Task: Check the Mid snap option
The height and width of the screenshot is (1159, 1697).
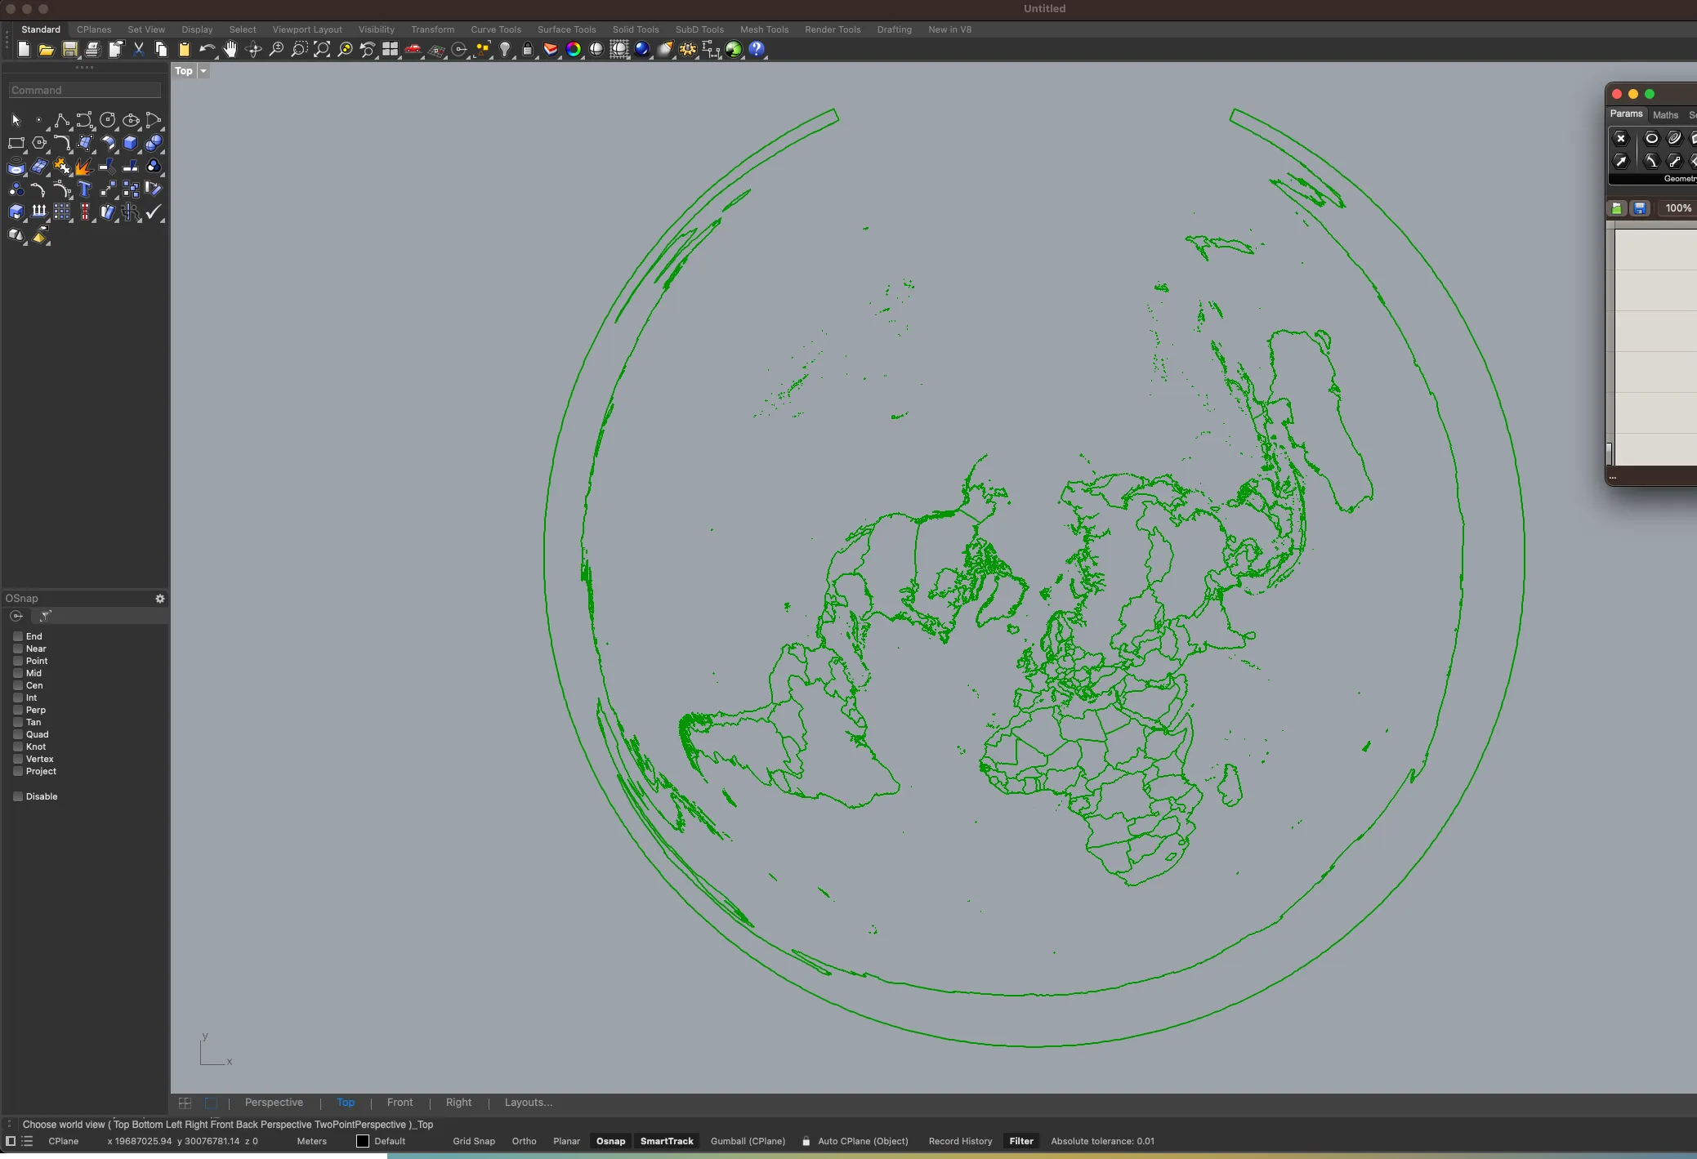Action: 18,673
